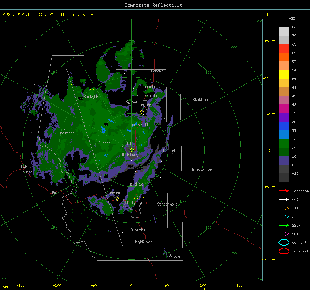Click the Airdrie label

click(x=136, y=184)
